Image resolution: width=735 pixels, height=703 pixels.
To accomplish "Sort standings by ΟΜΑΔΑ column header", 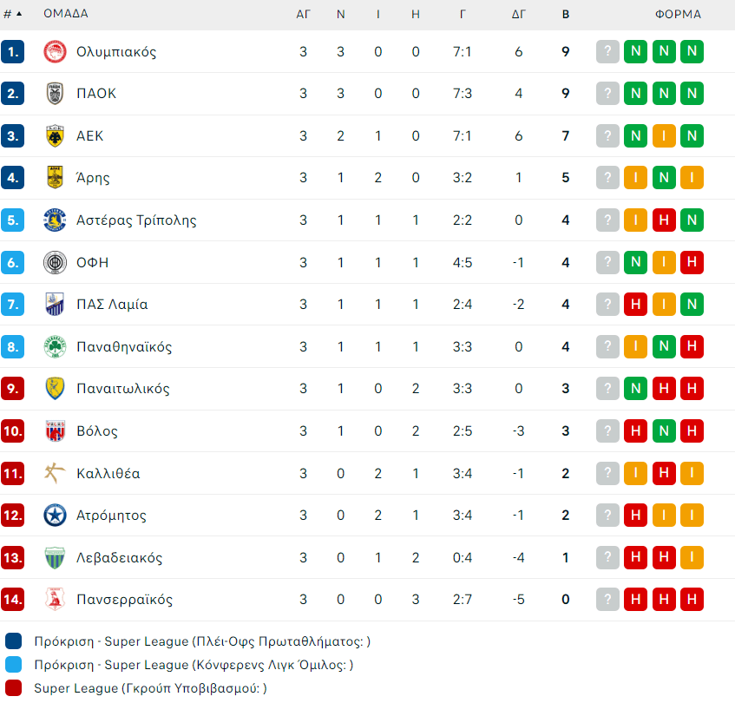I will click(66, 14).
